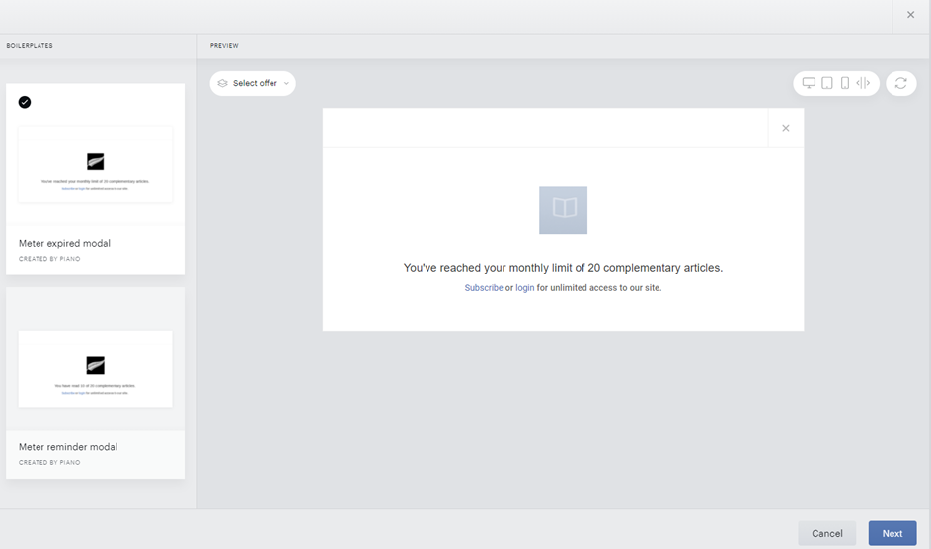931x549 pixels.
Task: Select the Meter reminder modal boilerplate
Action: point(95,383)
